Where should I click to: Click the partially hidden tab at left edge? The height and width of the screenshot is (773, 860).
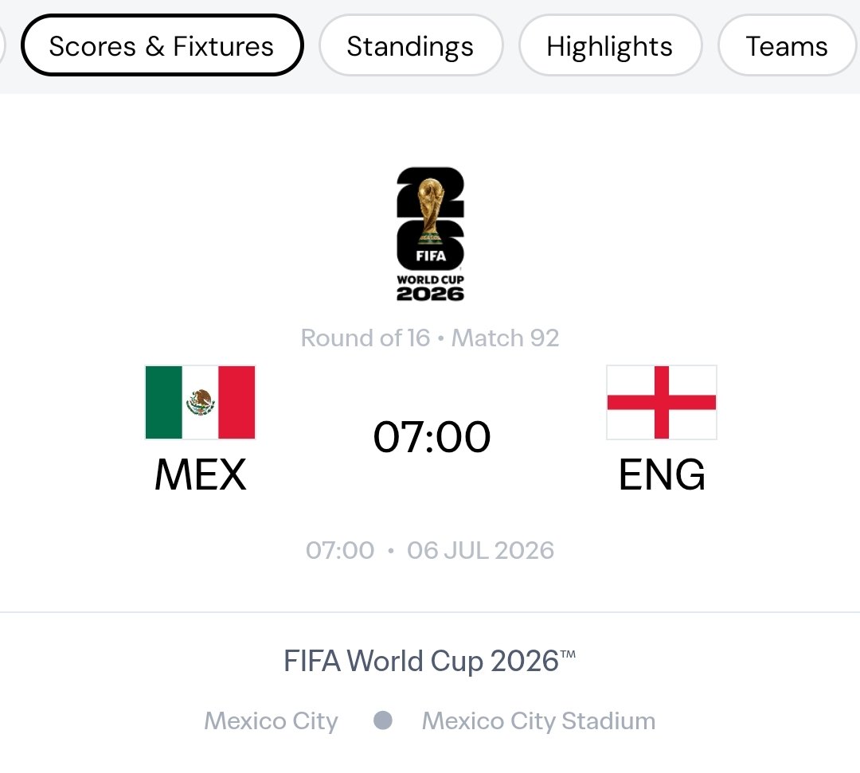(x=2, y=45)
